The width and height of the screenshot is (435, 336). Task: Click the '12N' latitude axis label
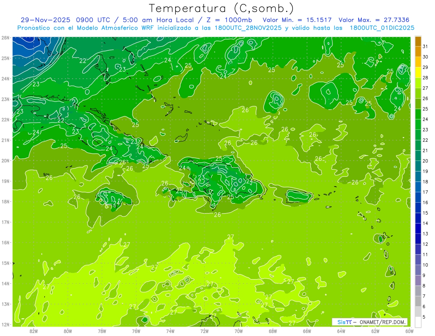point(5,324)
